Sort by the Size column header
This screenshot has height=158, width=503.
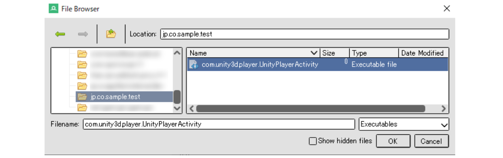point(334,53)
